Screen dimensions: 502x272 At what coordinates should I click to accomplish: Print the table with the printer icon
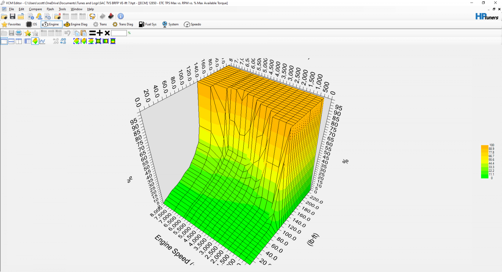[19, 33]
